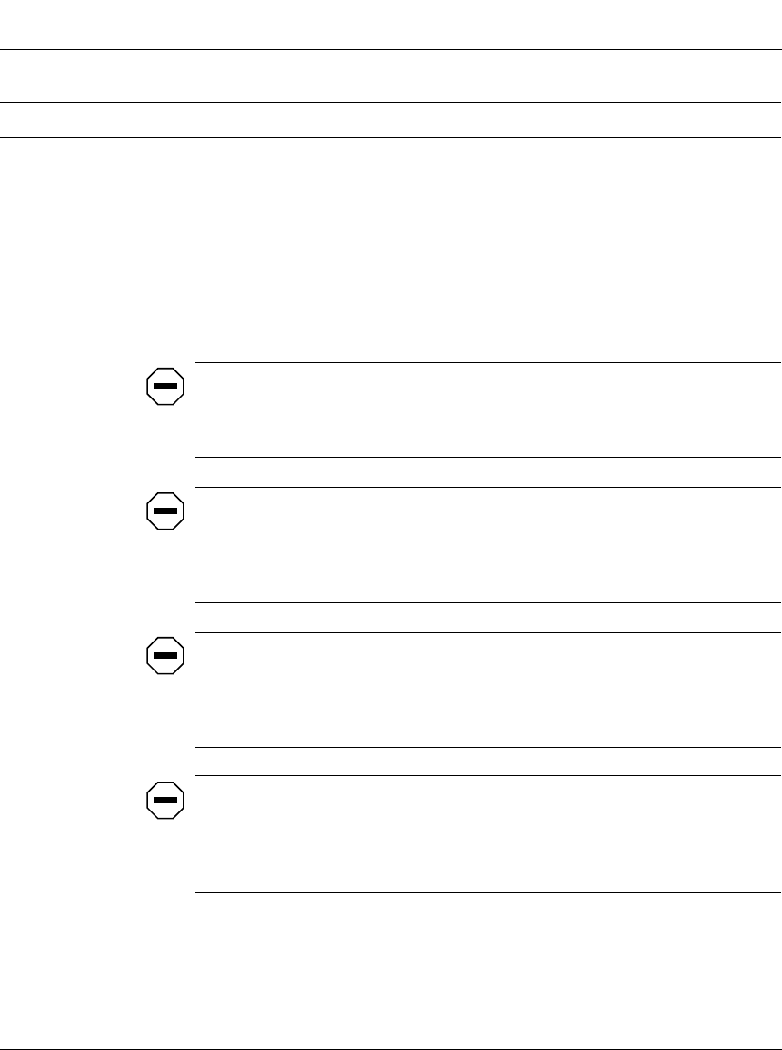Click the third caution stop-sign icon from top

point(165,655)
